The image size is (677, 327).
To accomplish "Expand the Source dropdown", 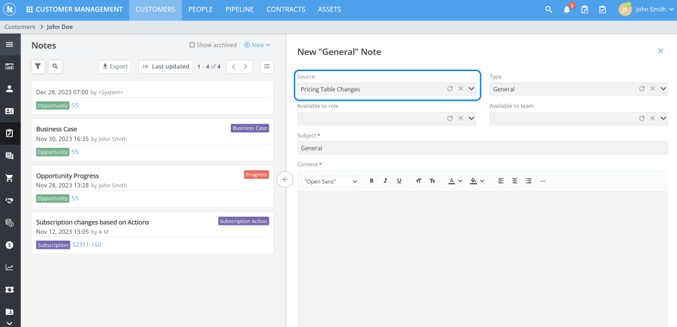I will [x=471, y=89].
